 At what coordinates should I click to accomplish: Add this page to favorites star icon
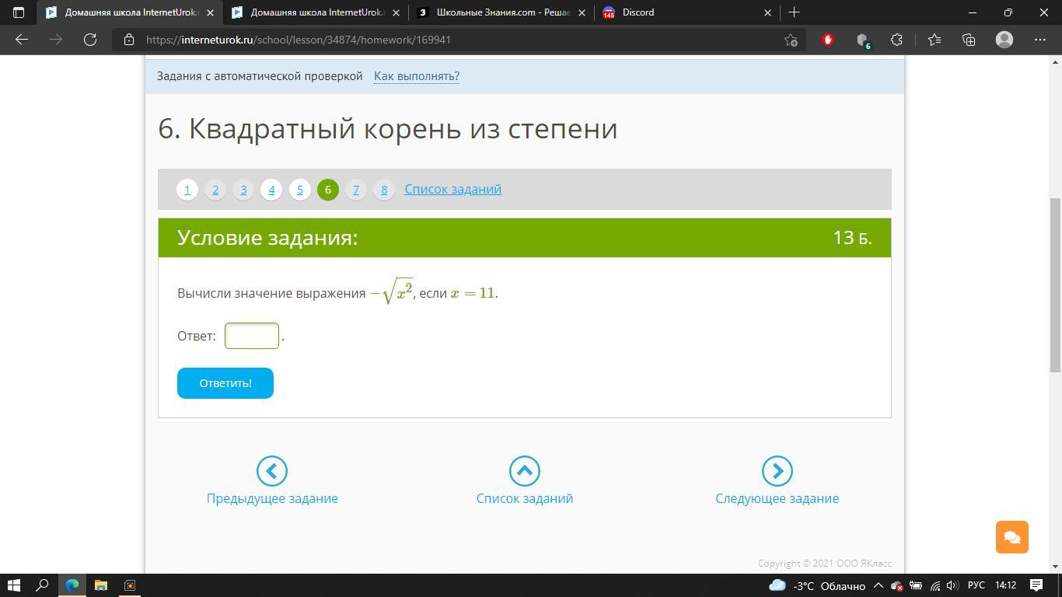tap(791, 40)
